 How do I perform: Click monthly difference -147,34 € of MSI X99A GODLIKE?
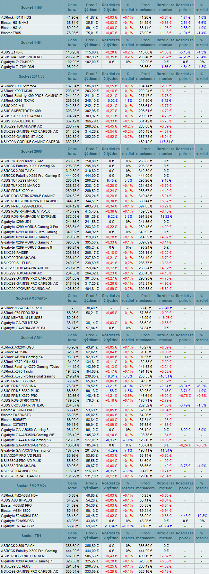click(166, 142)
